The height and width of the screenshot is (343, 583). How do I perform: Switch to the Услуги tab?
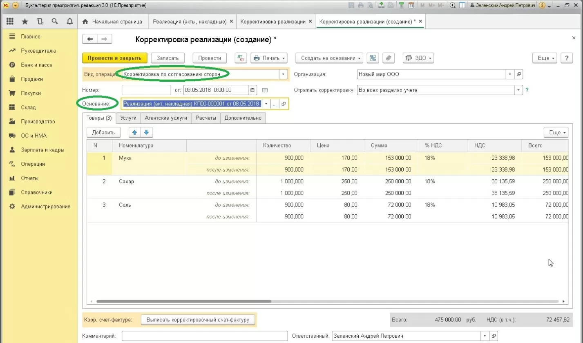click(x=128, y=118)
